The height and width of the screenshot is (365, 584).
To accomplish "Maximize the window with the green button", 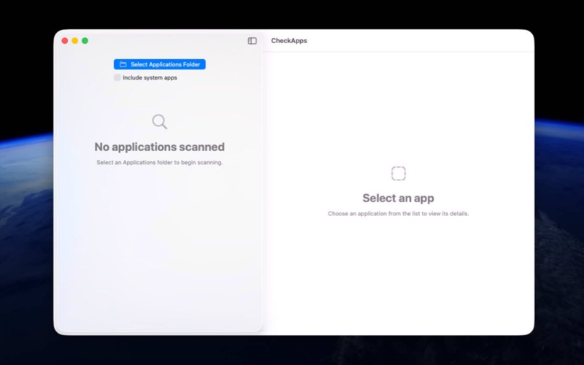I will 85,41.
